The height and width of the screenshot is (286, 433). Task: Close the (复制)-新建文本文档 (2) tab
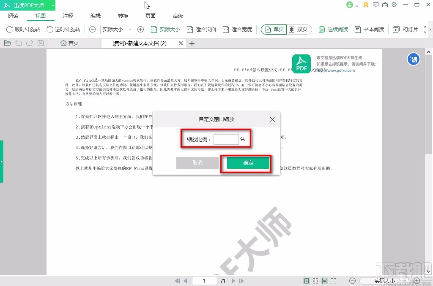tap(181, 43)
